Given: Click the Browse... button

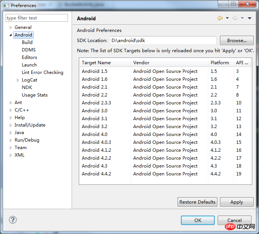Looking at the screenshot, I should (x=237, y=40).
